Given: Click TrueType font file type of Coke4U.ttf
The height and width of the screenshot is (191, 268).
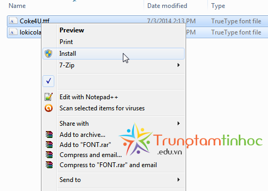Looking at the screenshot, I should coord(236,21).
